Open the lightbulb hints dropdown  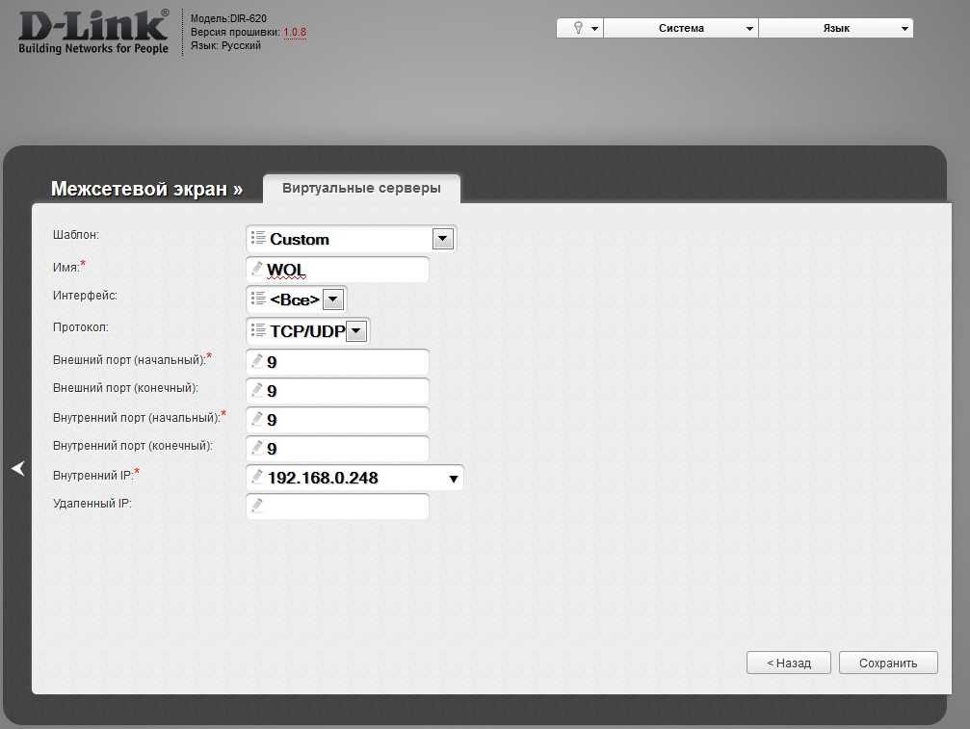(x=580, y=28)
